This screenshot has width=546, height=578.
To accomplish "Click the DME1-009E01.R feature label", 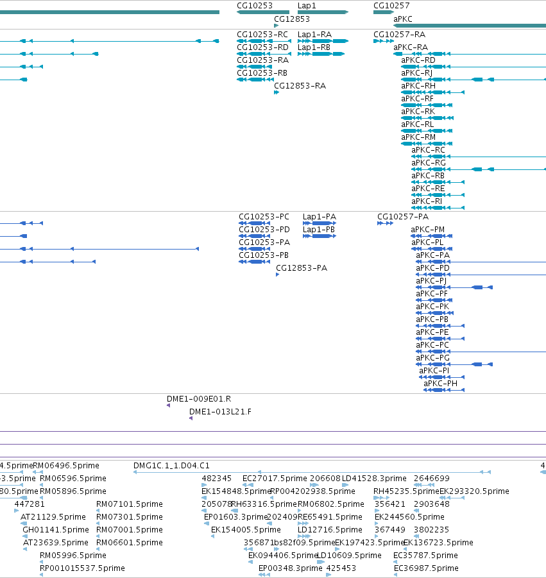I will (x=199, y=399).
